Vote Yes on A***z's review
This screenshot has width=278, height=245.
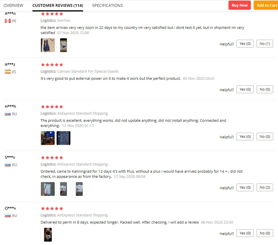tap(245, 89)
